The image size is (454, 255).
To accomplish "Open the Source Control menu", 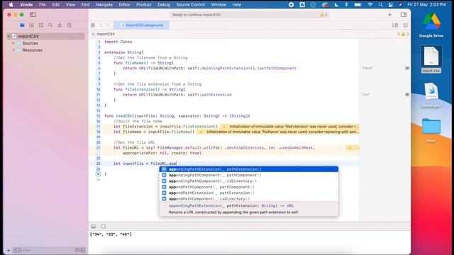I will pyautogui.click(x=190, y=5).
